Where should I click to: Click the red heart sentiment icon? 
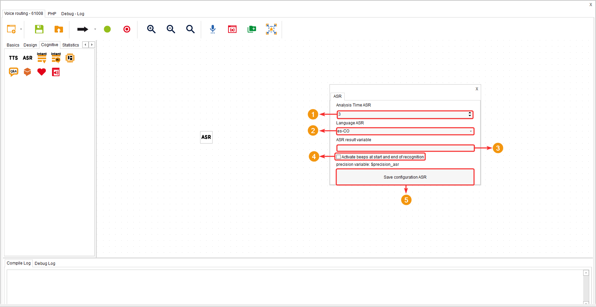click(x=41, y=72)
